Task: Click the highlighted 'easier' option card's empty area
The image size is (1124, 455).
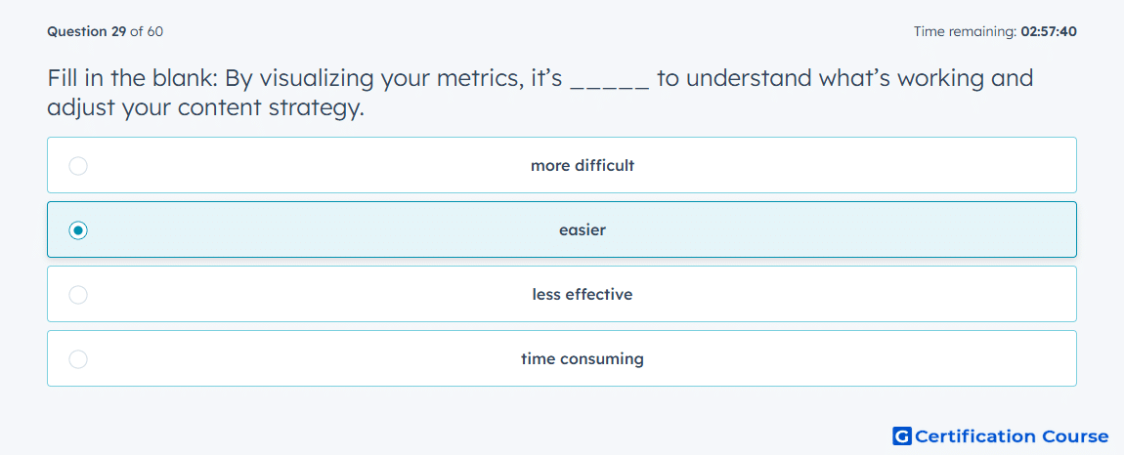Action: (x=824, y=230)
